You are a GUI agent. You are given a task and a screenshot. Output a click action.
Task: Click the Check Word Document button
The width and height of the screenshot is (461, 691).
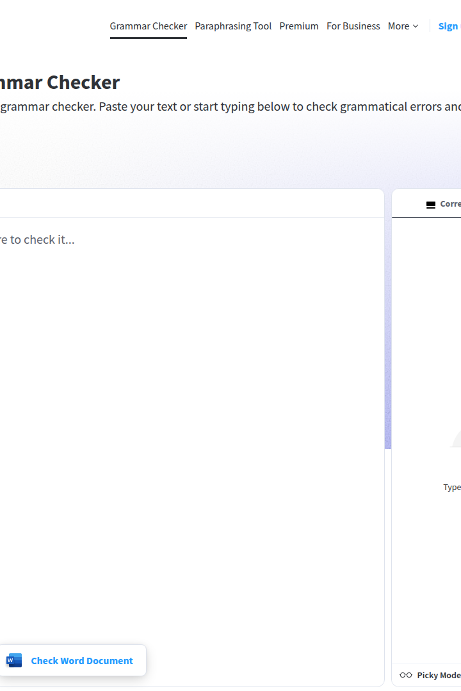point(73,660)
